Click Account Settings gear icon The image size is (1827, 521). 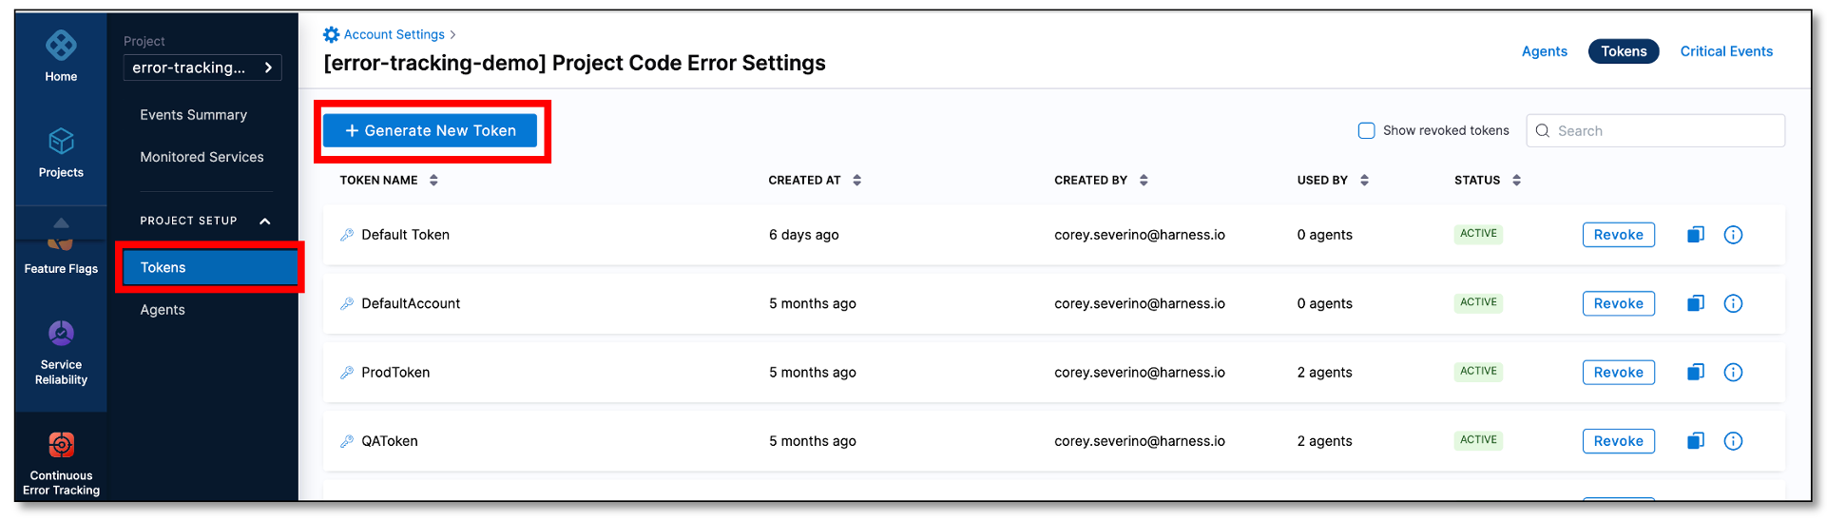click(331, 35)
